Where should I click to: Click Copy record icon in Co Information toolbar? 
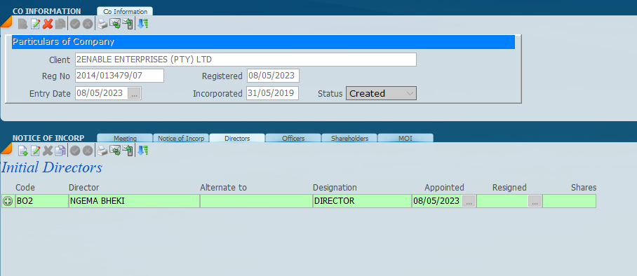pyautogui.click(x=60, y=25)
